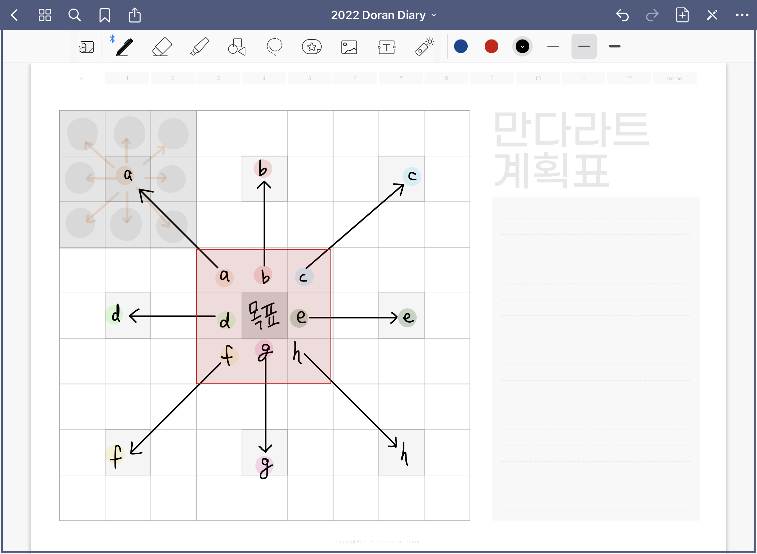Go to month 5 tab
Image resolution: width=757 pixels, height=554 pixels.
pyautogui.click(x=309, y=78)
